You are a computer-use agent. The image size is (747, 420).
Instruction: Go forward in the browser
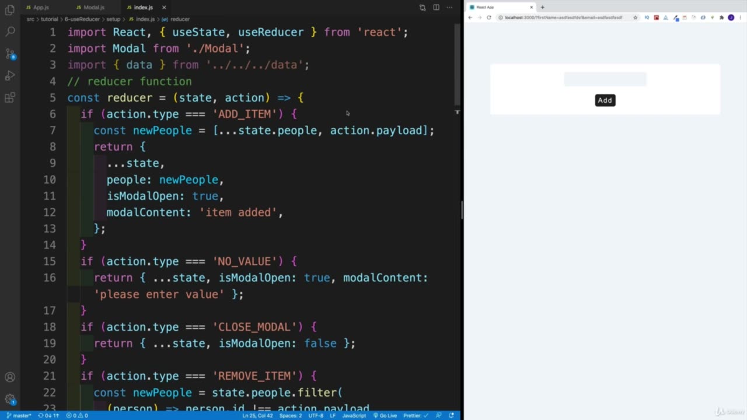pyautogui.click(x=480, y=17)
